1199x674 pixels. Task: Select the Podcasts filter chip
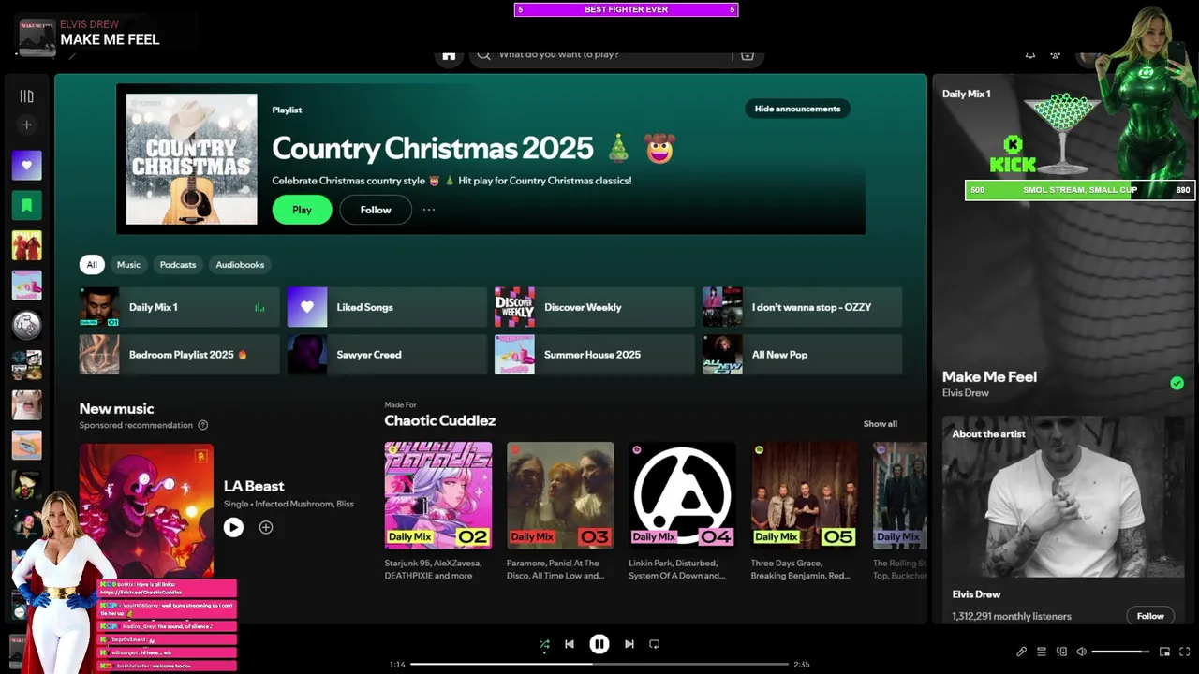pyautogui.click(x=178, y=265)
